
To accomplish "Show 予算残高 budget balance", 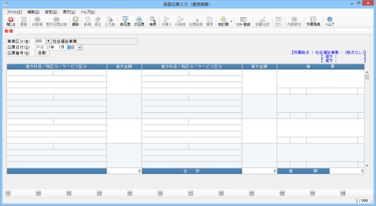I will point(313,22).
